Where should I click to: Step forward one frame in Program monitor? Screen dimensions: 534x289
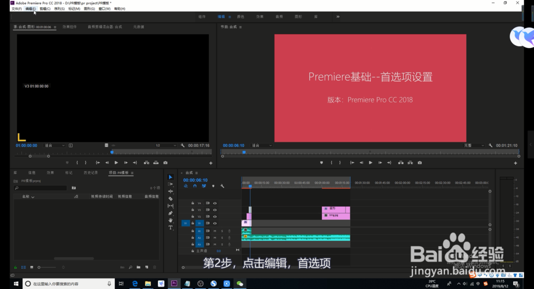tap(380, 163)
